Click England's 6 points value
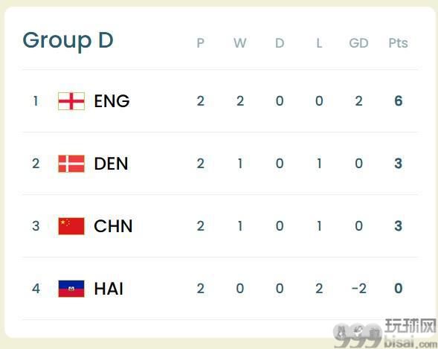 click(399, 101)
